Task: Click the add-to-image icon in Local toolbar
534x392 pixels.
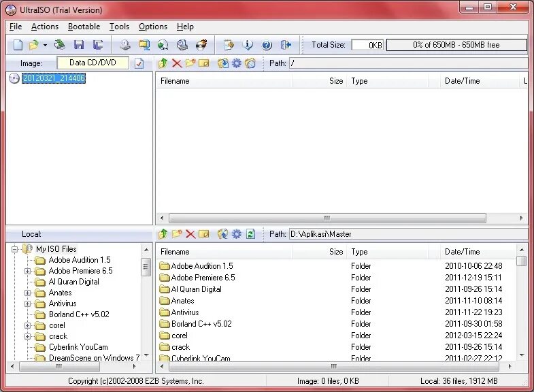Action: [223, 234]
